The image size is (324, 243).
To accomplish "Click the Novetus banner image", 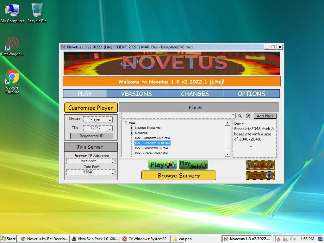I will click(171, 63).
